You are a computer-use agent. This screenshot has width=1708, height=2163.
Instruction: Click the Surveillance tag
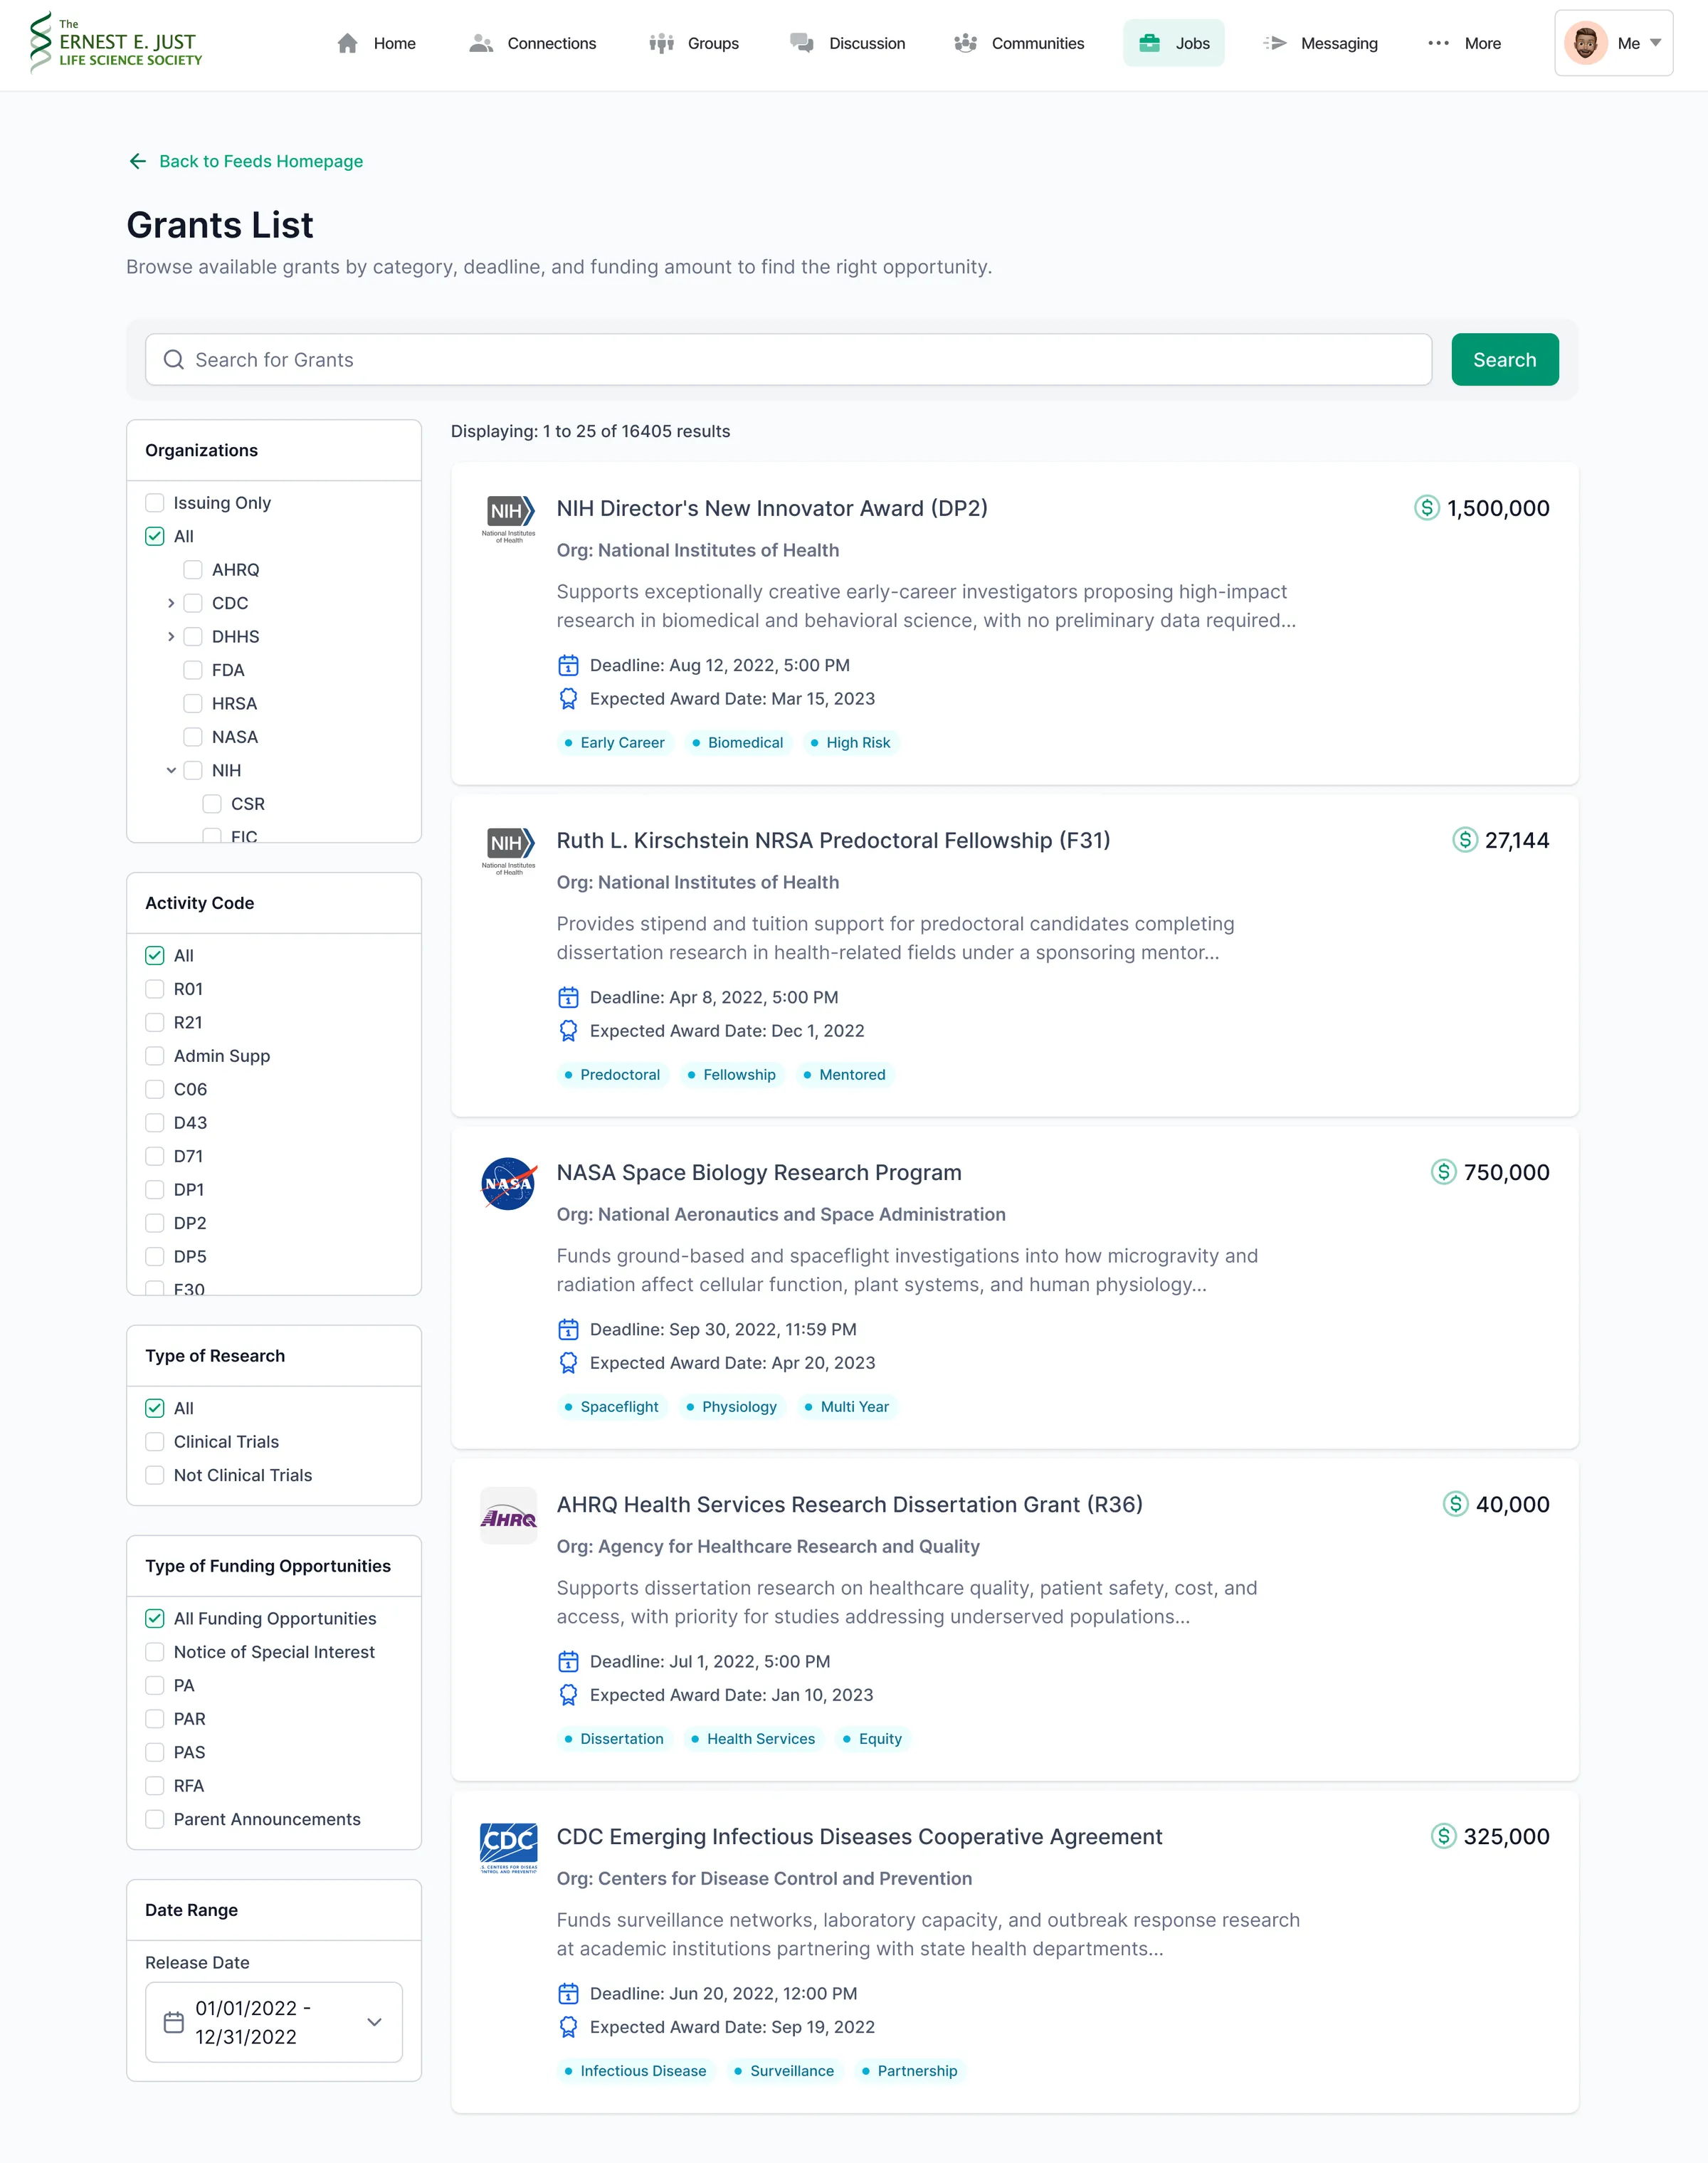(x=784, y=2071)
